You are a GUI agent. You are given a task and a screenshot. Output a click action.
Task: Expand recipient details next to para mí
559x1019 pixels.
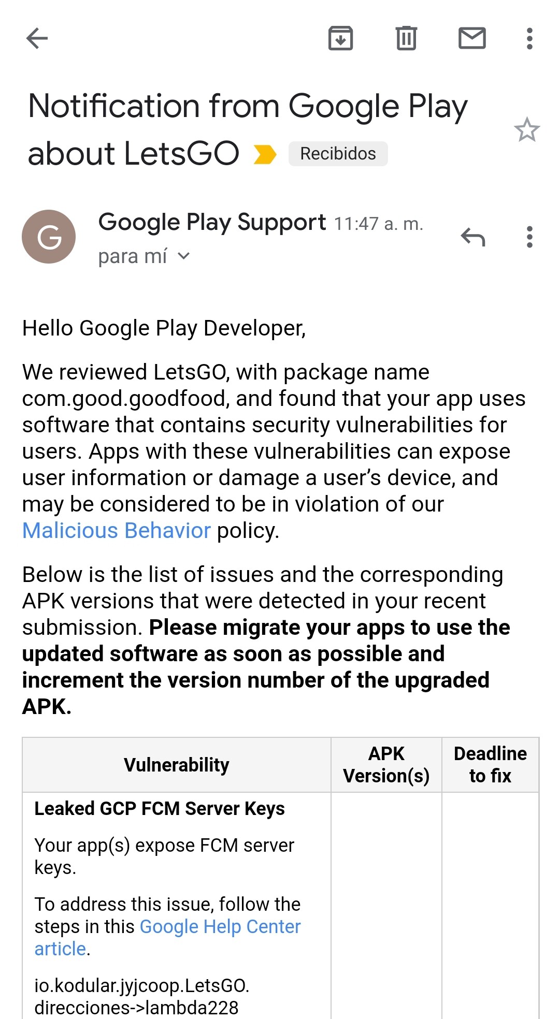click(x=184, y=256)
